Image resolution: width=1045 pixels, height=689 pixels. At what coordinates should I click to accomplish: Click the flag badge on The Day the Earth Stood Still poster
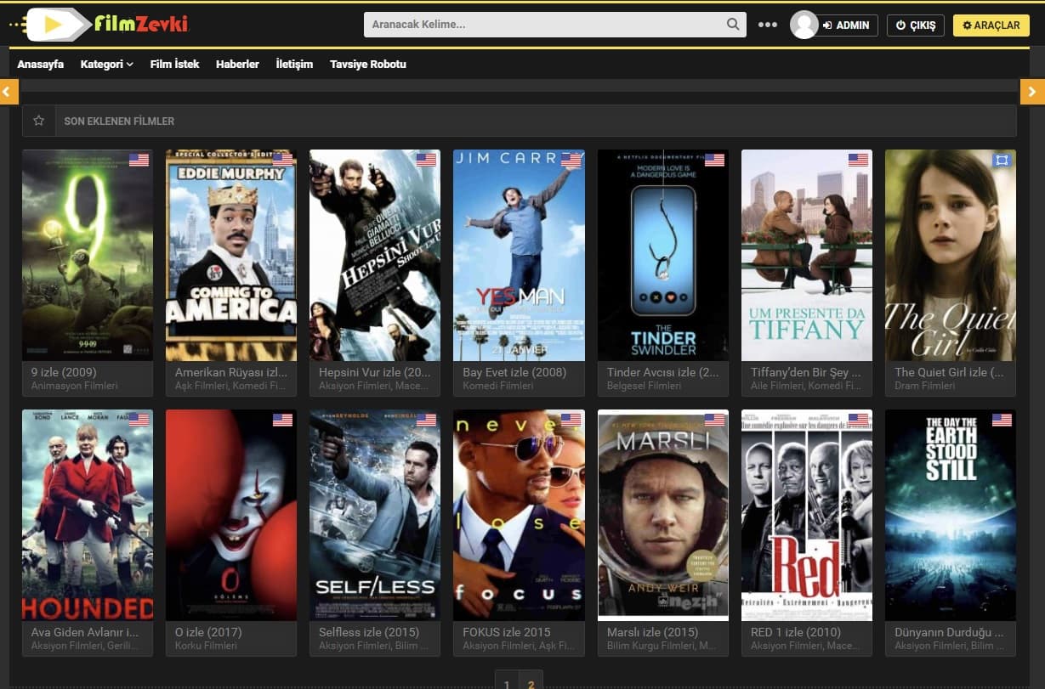point(1002,420)
